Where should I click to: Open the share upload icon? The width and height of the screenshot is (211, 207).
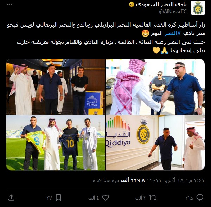pos(11,198)
